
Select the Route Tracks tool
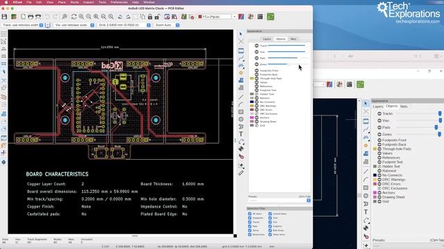pyautogui.click(x=241, y=58)
